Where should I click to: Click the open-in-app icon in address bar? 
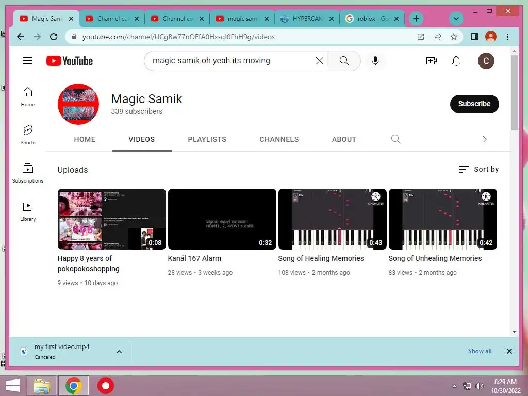[x=421, y=37]
